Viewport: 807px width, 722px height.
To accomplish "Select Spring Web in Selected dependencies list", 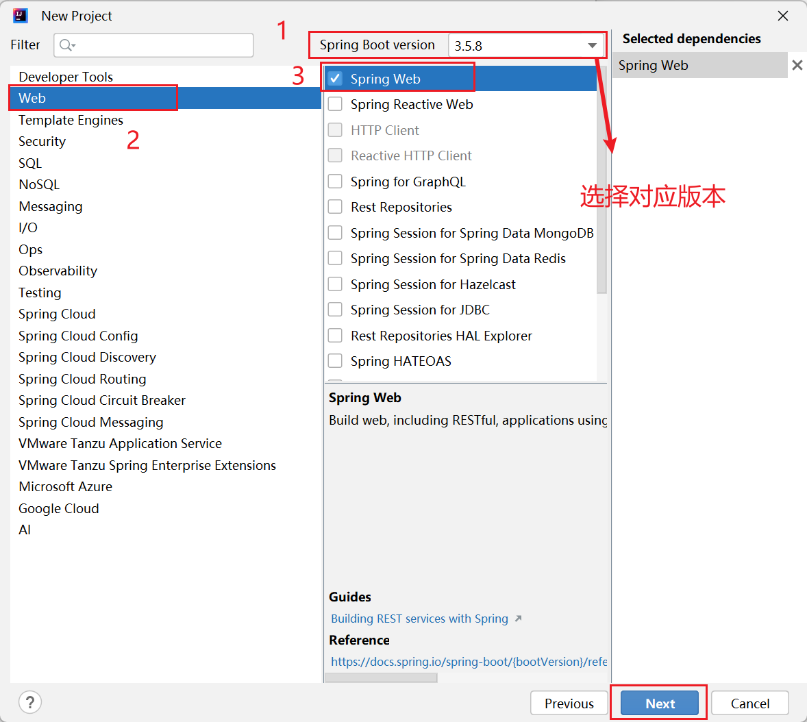I will (700, 65).
